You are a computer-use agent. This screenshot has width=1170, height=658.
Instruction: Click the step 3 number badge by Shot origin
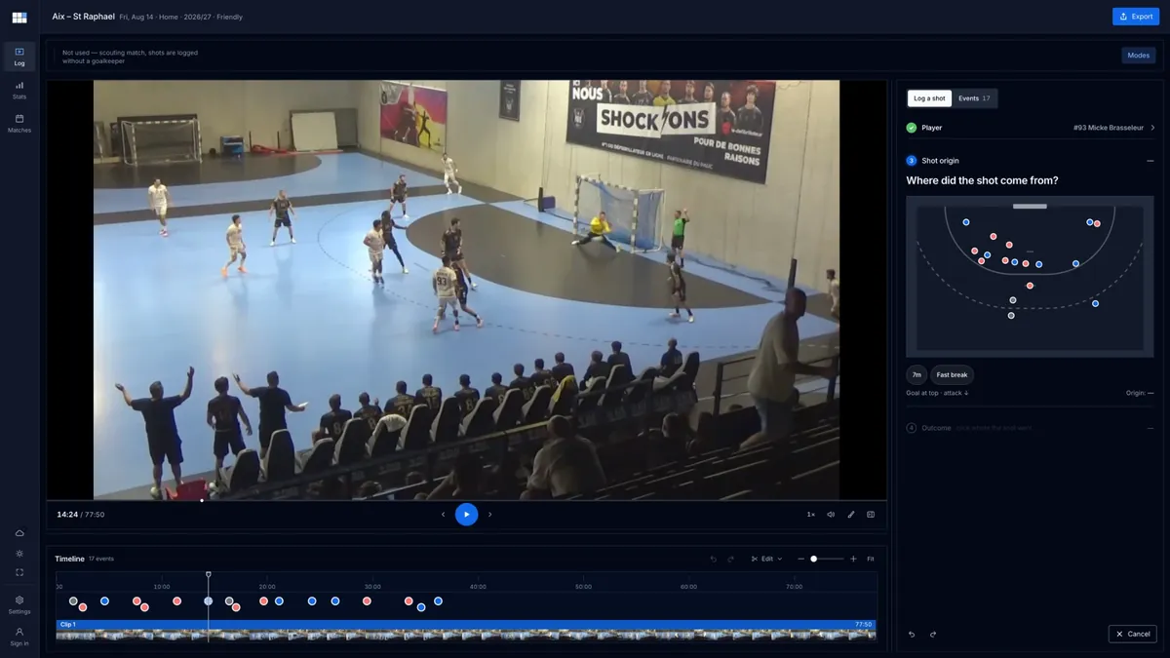coord(912,161)
